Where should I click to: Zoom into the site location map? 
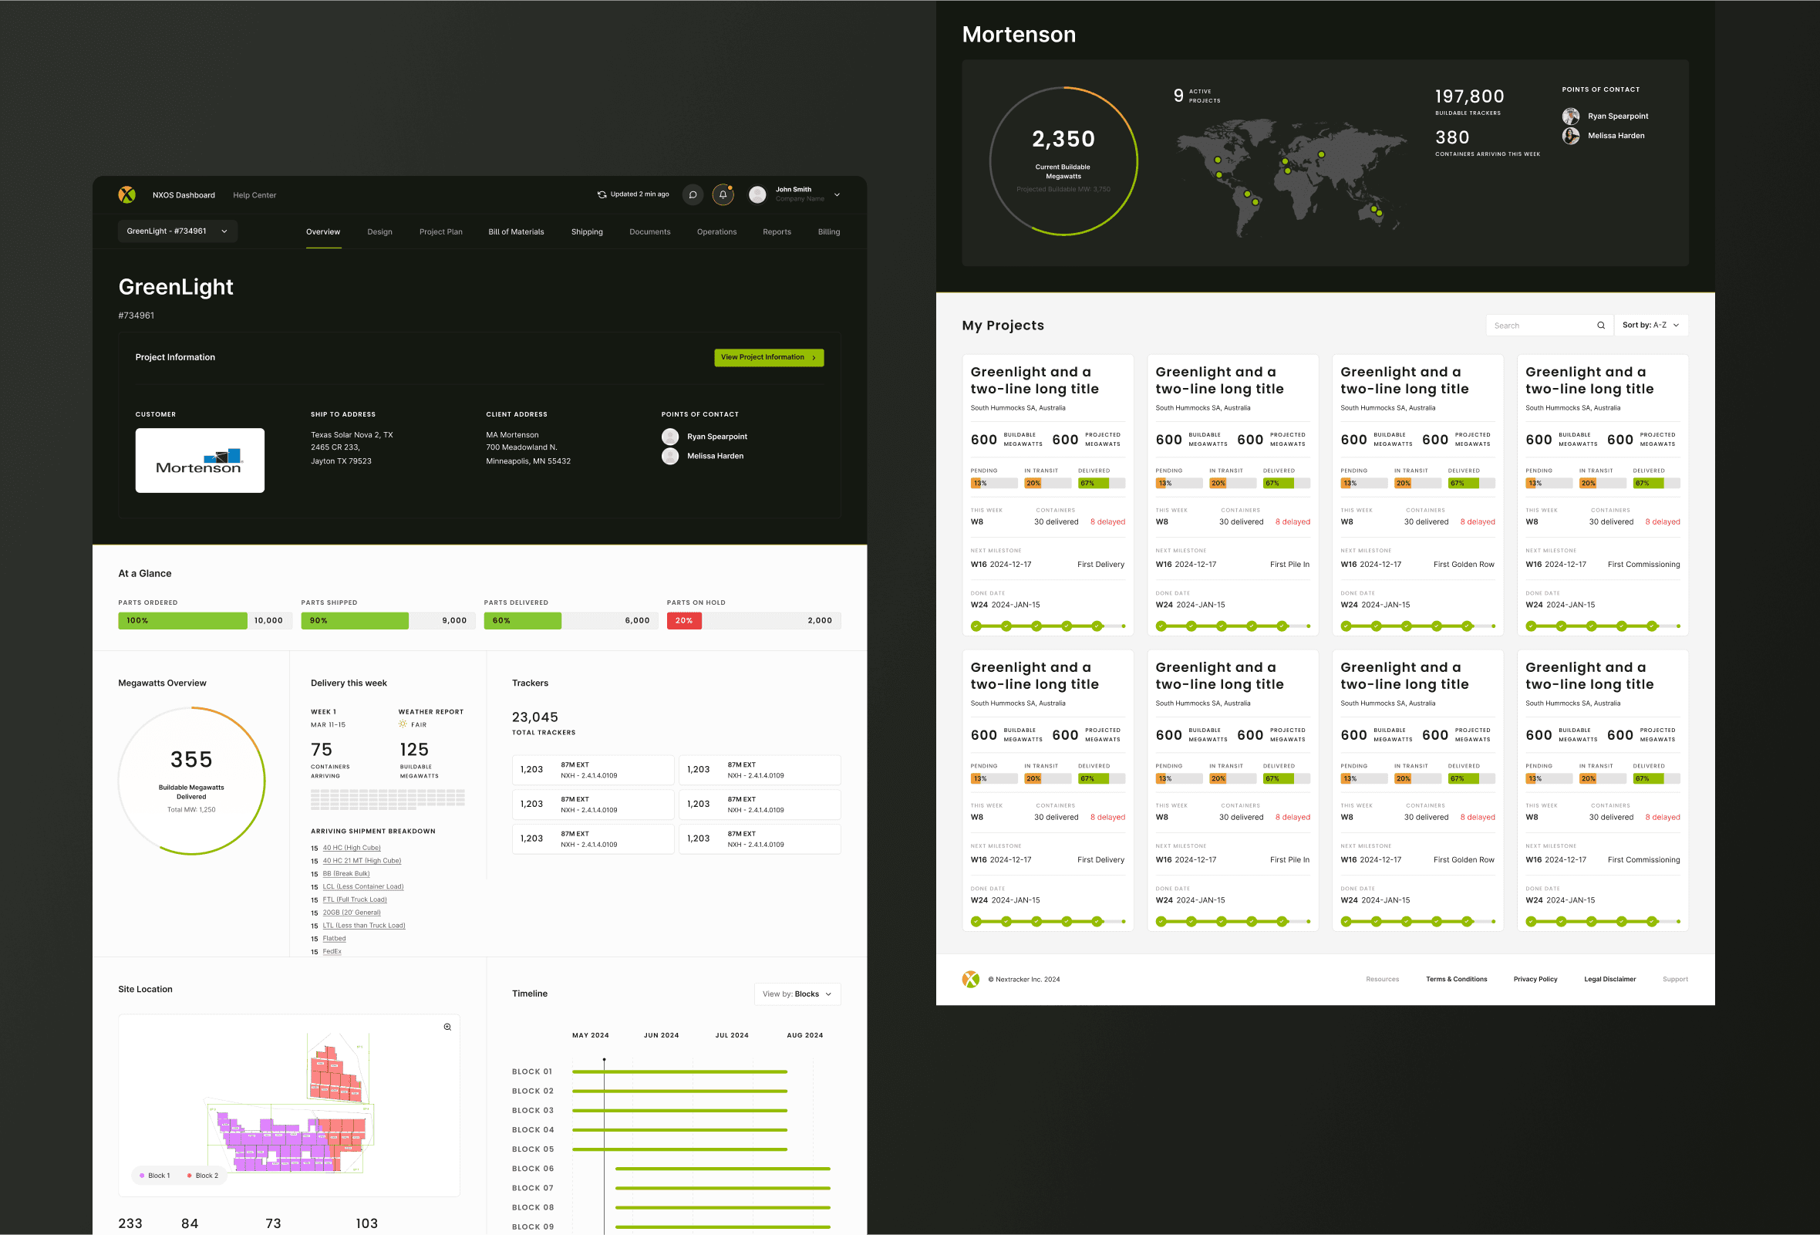point(447,1027)
